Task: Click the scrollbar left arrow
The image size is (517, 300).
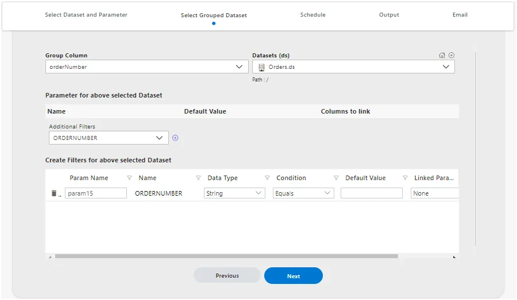Action: click(x=50, y=256)
